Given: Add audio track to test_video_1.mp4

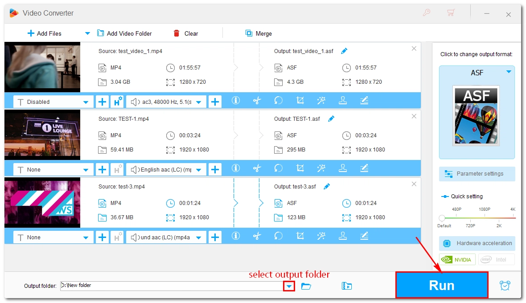Looking at the screenshot, I should (215, 102).
